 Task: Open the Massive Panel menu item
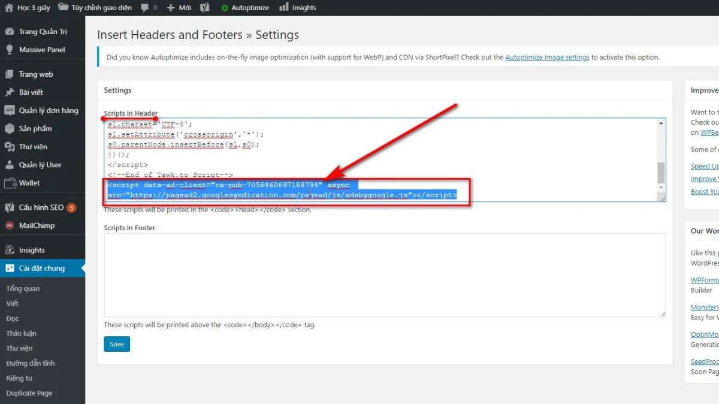(43, 50)
